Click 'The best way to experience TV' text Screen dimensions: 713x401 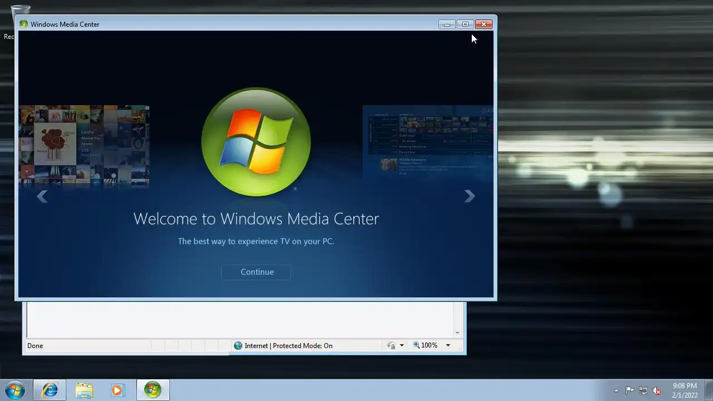tap(256, 241)
